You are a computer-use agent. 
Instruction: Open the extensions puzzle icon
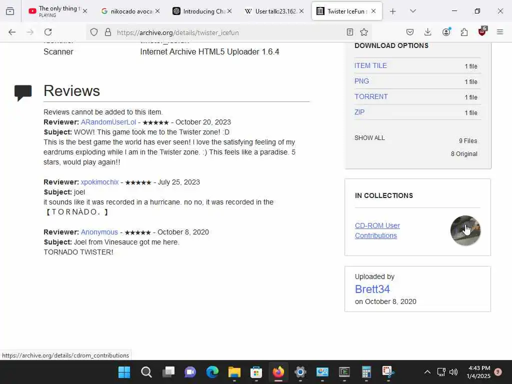464,32
